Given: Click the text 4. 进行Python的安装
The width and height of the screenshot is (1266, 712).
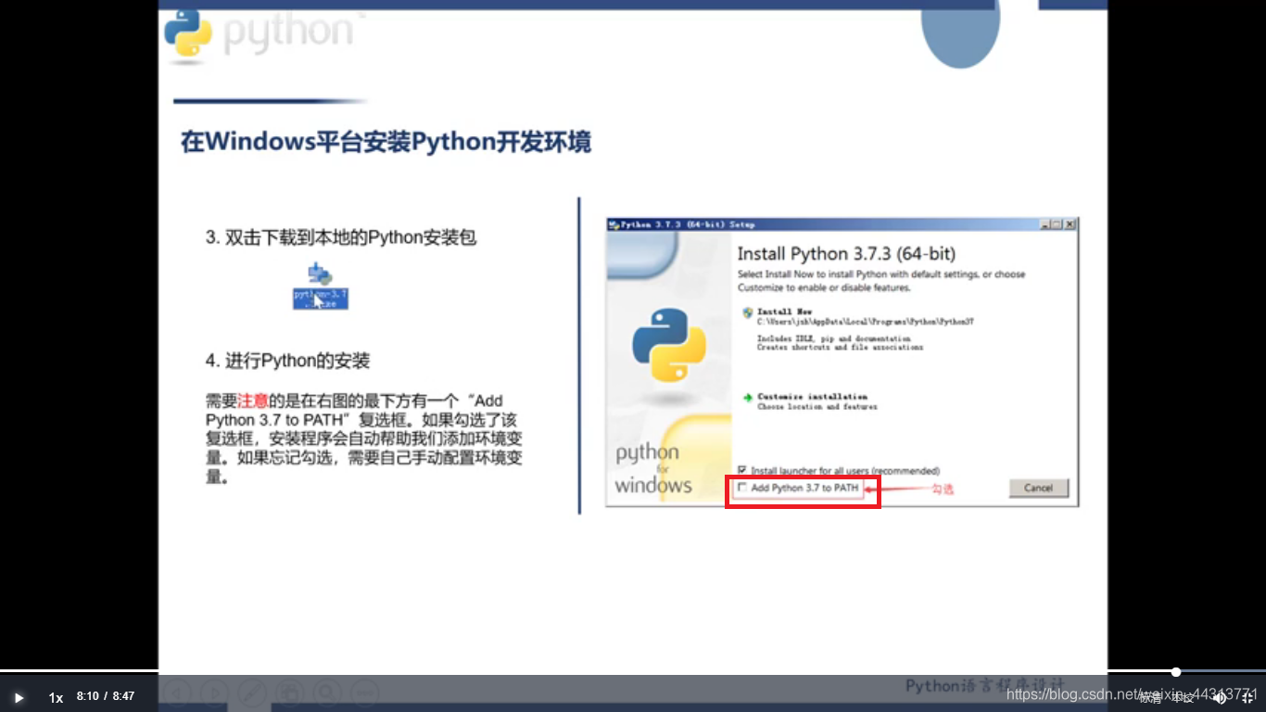Looking at the screenshot, I should (287, 361).
